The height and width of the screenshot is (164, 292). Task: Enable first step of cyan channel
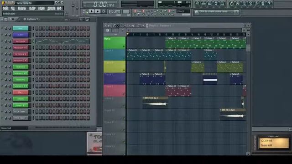coord(36,28)
